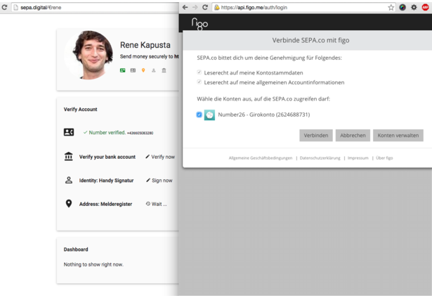Click Verify now for bank account
The width and height of the screenshot is (432, 298).
click(160, 157)
